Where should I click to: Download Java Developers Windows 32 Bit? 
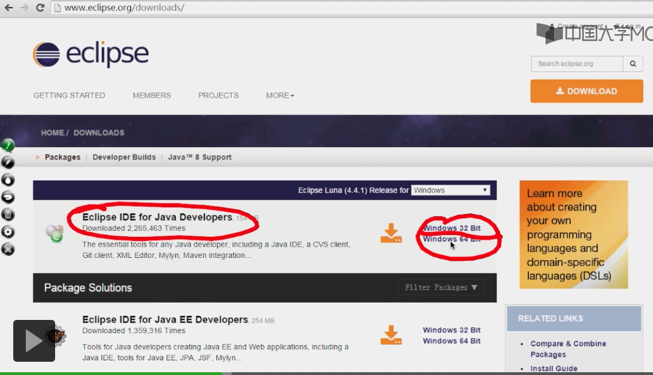(452, 228)
